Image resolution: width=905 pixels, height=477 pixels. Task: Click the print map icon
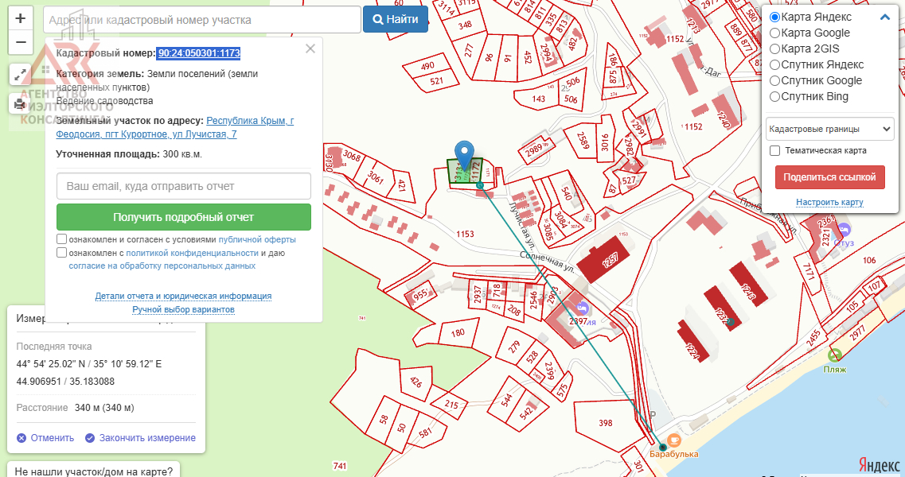pyautogui.click(x=20, y=103)
